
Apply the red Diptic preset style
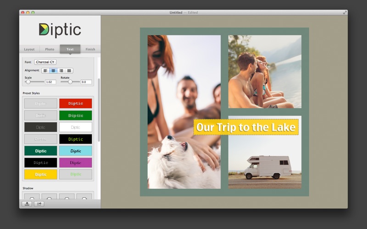76,104
